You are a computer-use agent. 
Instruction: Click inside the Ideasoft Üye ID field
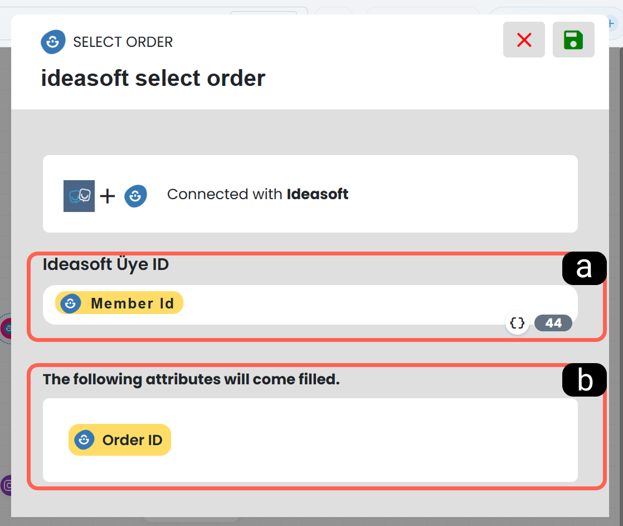[x=310, y=305]
